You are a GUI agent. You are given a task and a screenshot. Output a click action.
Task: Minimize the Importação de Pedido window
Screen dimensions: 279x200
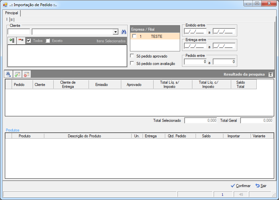click(x=248, y=4)
